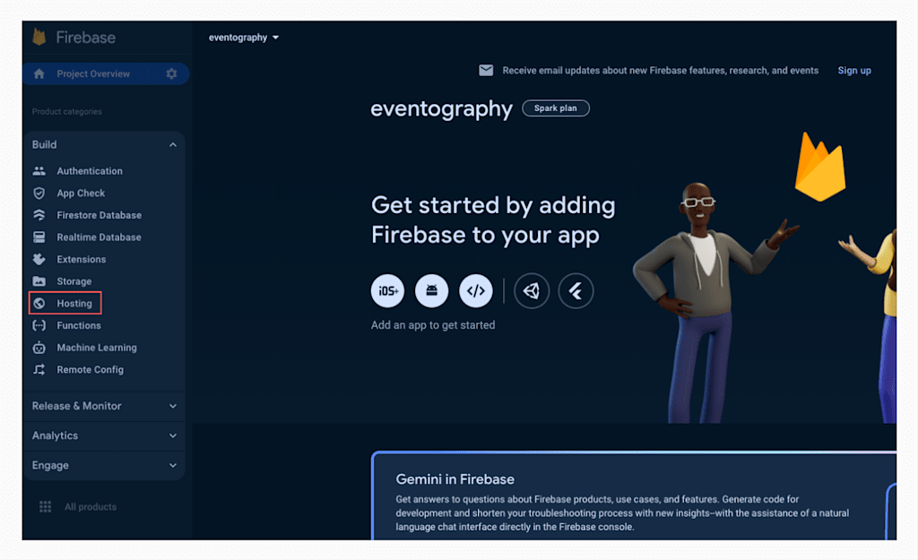Click the Firebase wordmark text
Screen dimensions: 918x560
[85, 38]
